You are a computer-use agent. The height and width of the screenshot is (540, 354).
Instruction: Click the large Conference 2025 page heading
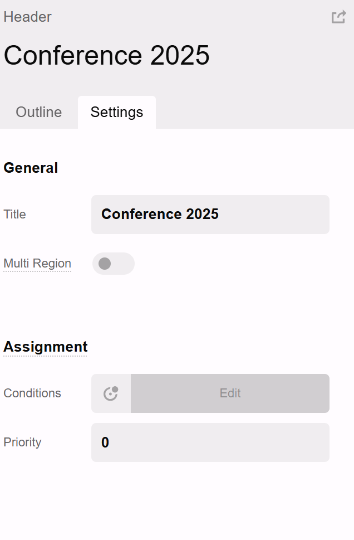pyautogui.click(x=107, y=55)
